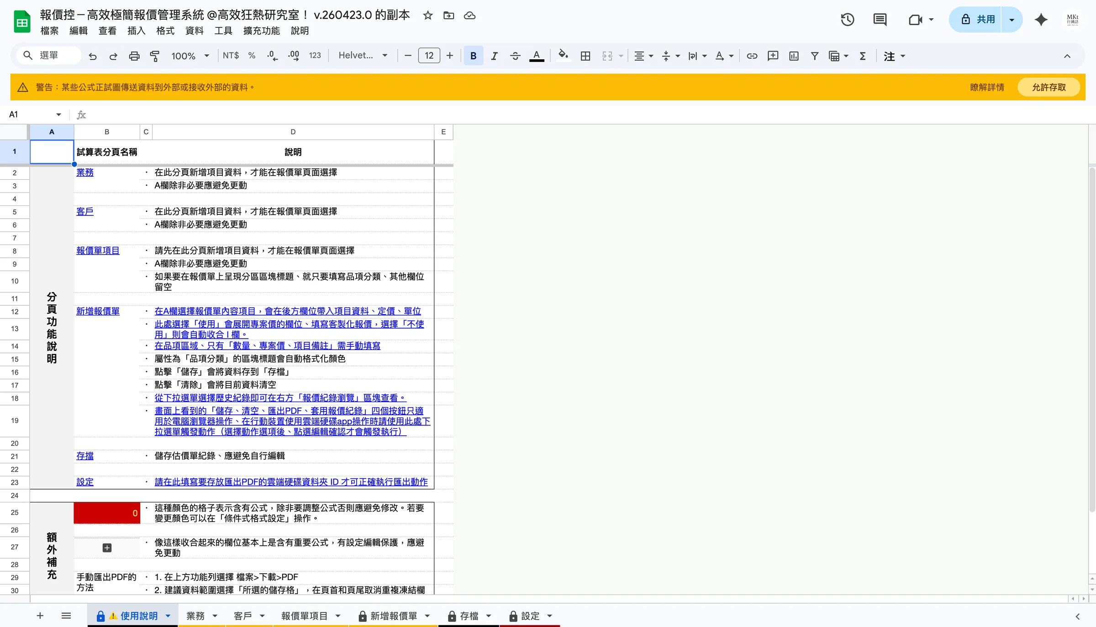The height and width of the screenshot is (627, 1096).
Task: Open the 檔案 menu
Action: (x=49, y=31)
